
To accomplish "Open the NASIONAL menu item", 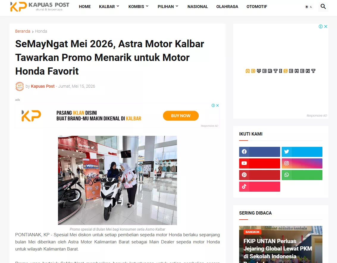I will point(198,7).
